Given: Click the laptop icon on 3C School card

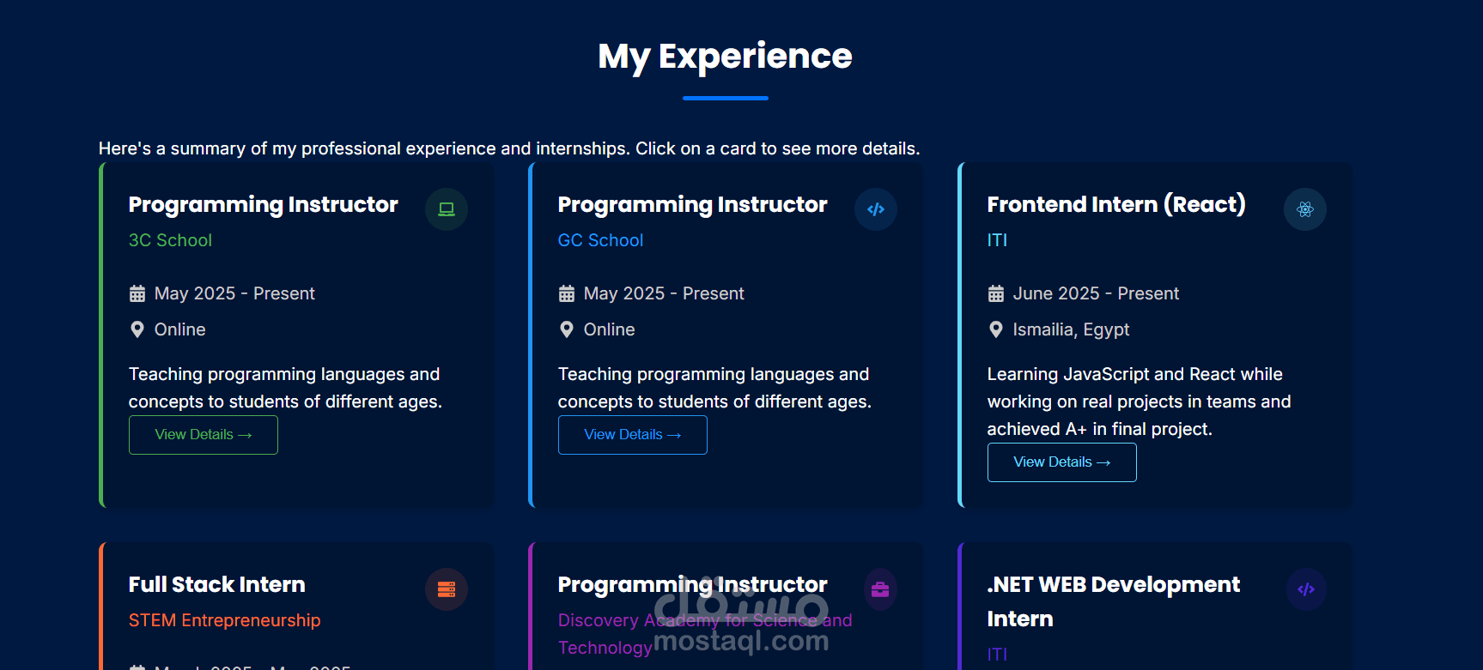Looking at the screenshot, I should click(447, 209).
